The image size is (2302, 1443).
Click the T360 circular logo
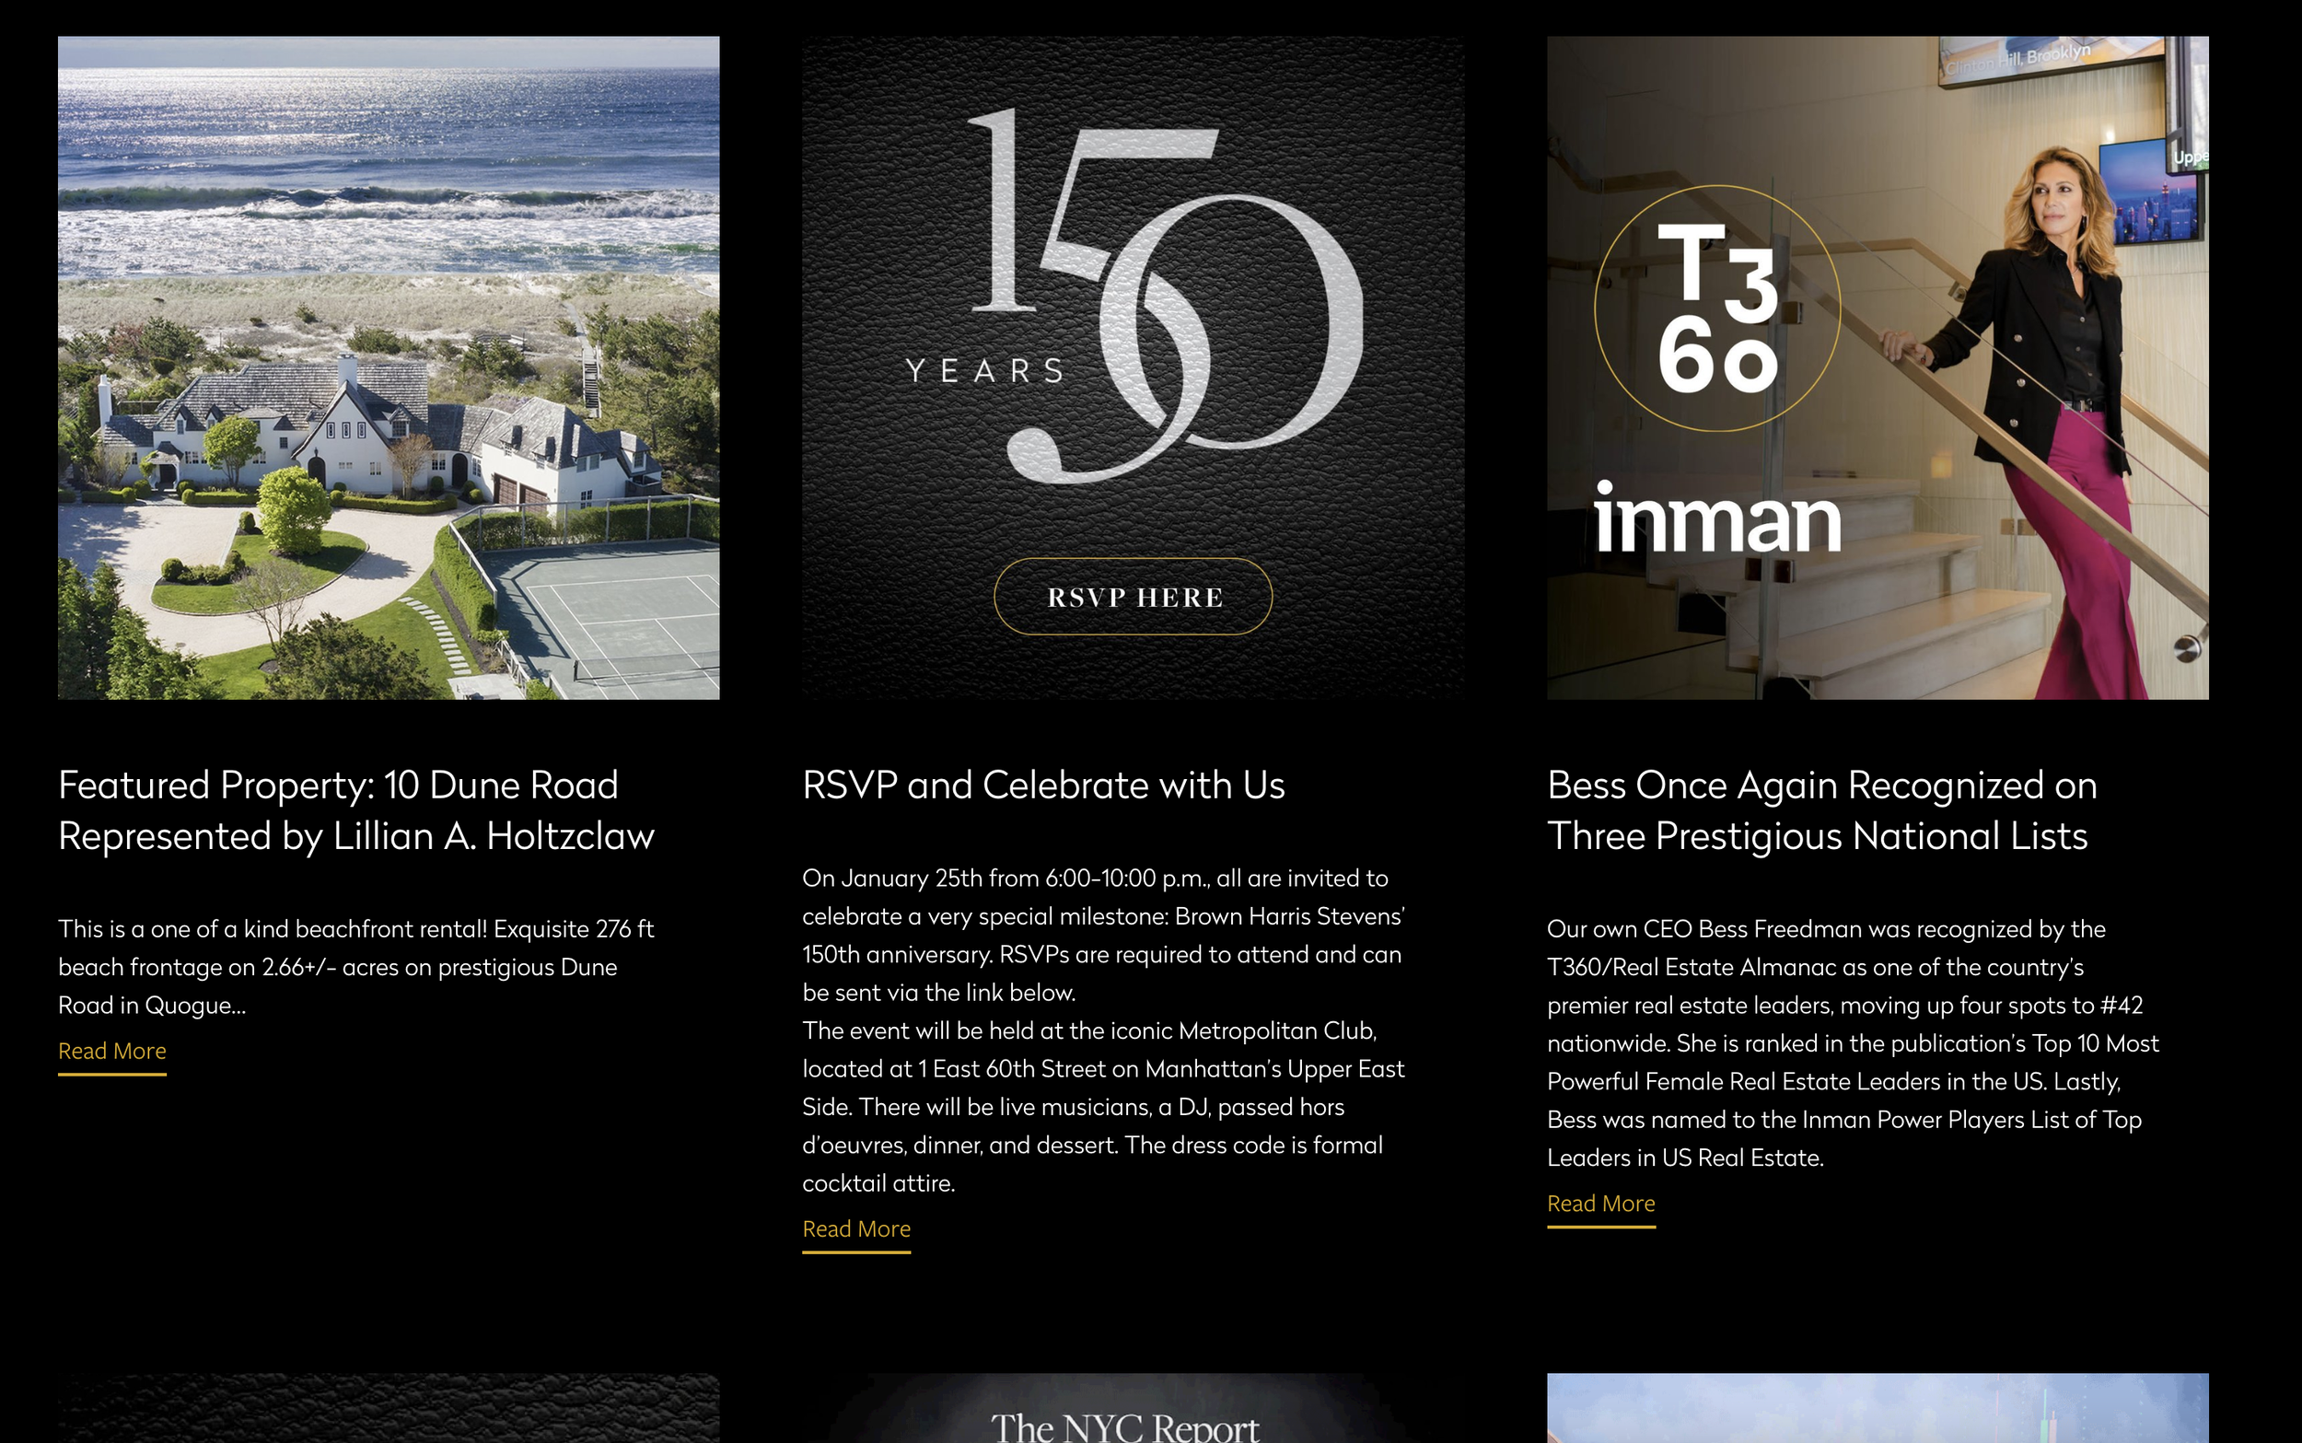click(1717, 308)
